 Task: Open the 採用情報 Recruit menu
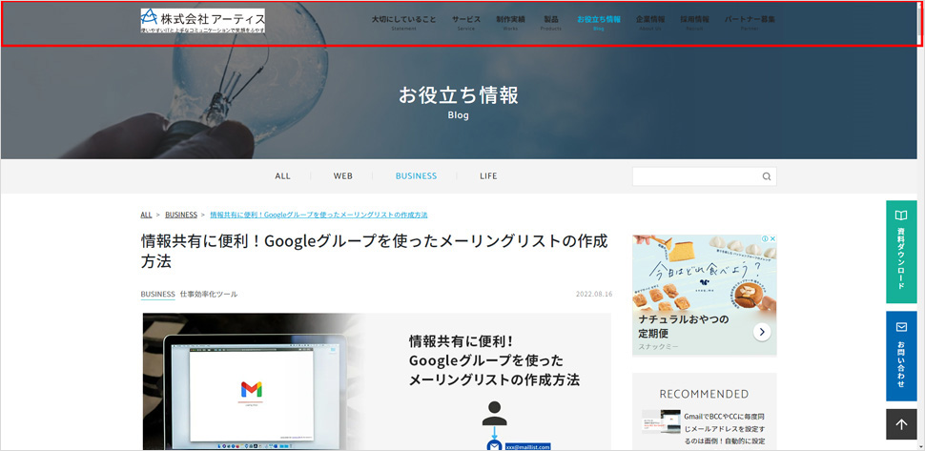pos(694,22)
